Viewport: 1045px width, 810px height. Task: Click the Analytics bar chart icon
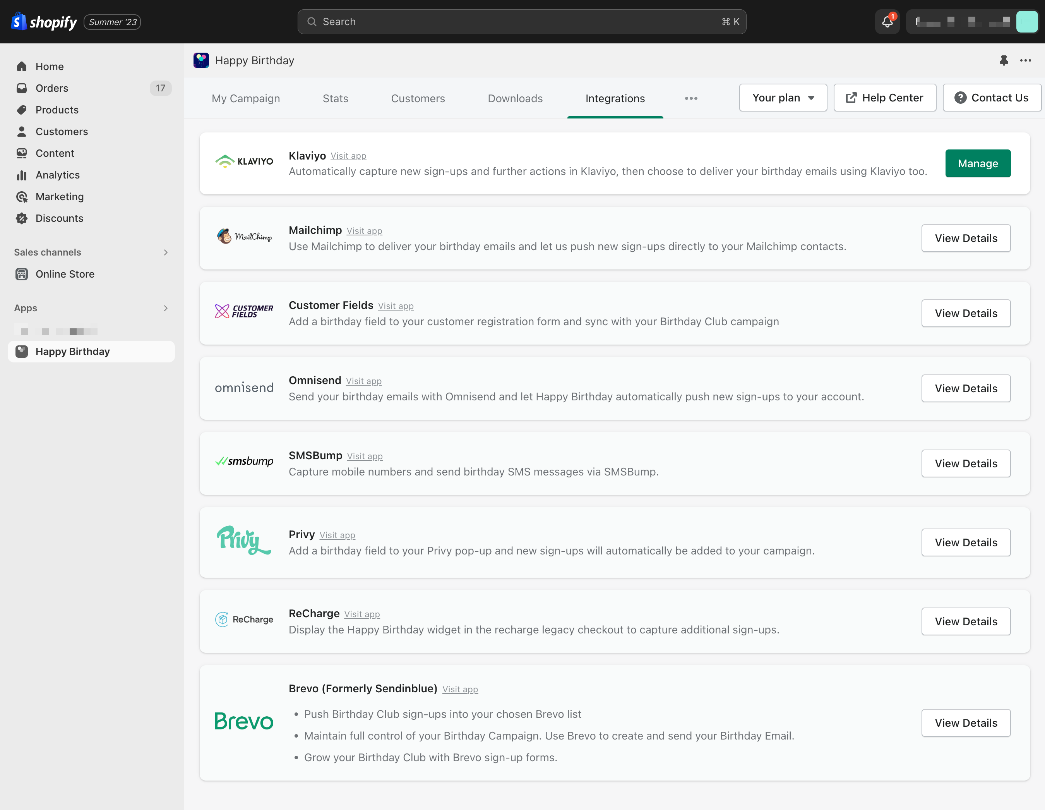tap(22, 175)
